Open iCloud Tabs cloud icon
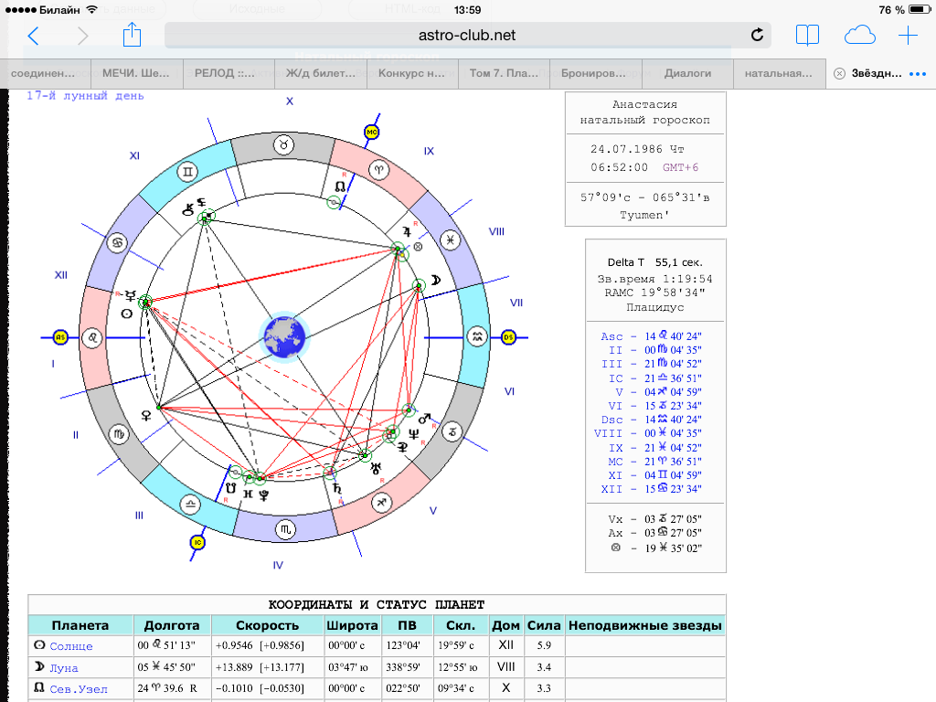The image size is (936, 702). click(859, 36)
